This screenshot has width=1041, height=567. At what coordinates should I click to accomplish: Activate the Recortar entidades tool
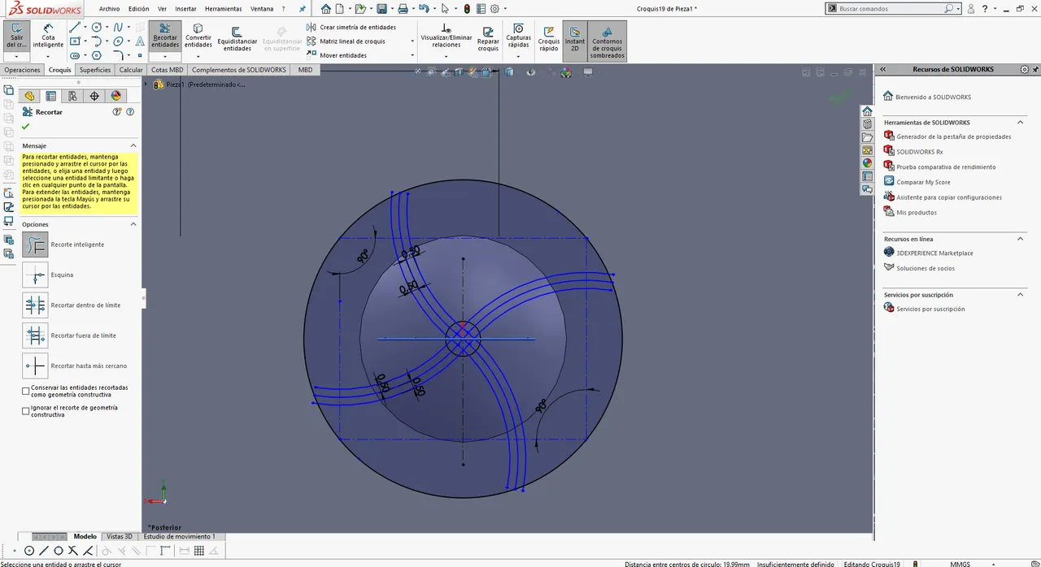coord(165,37)
